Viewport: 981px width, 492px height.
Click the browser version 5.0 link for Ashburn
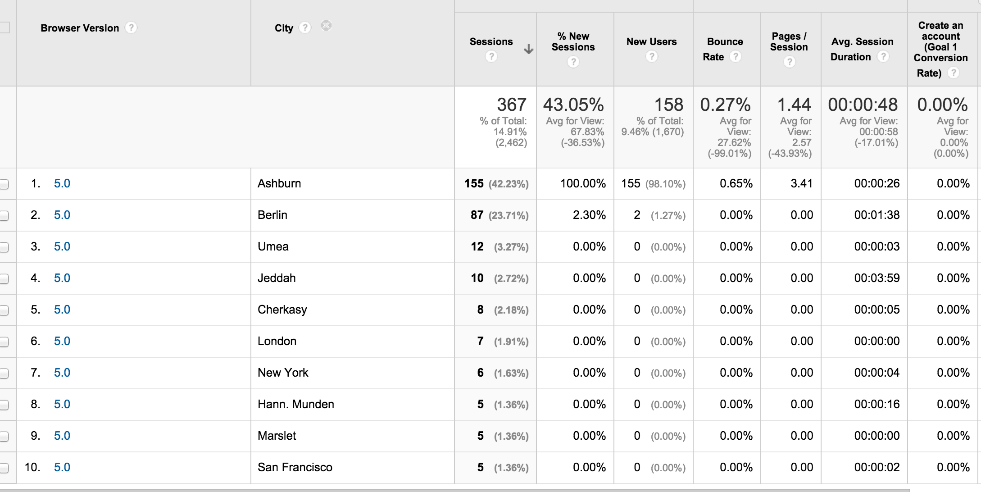57,182
